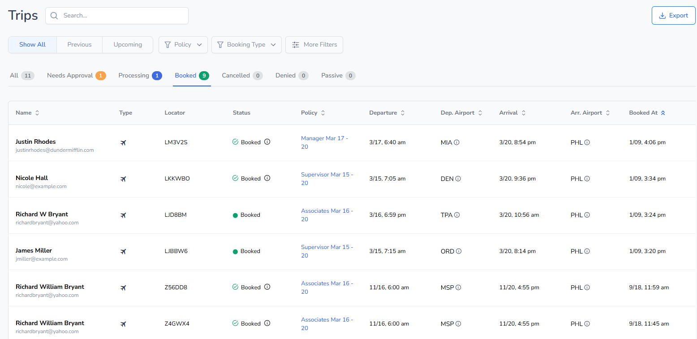This screenshot has height=339, width=697.
Task: Click the info icon beside DEN airport
Action: [458, 179]
